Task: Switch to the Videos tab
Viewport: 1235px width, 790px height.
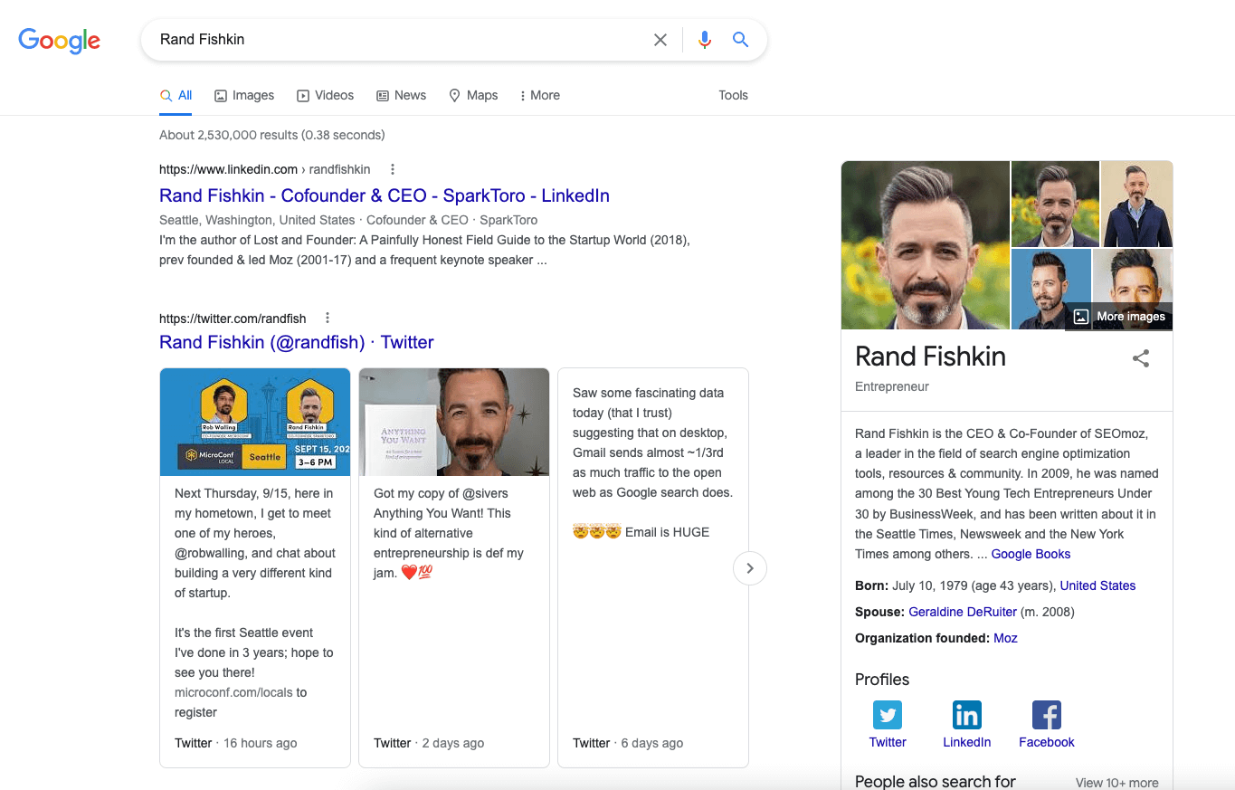Action: pyautogui.click(x=326, y=95)
